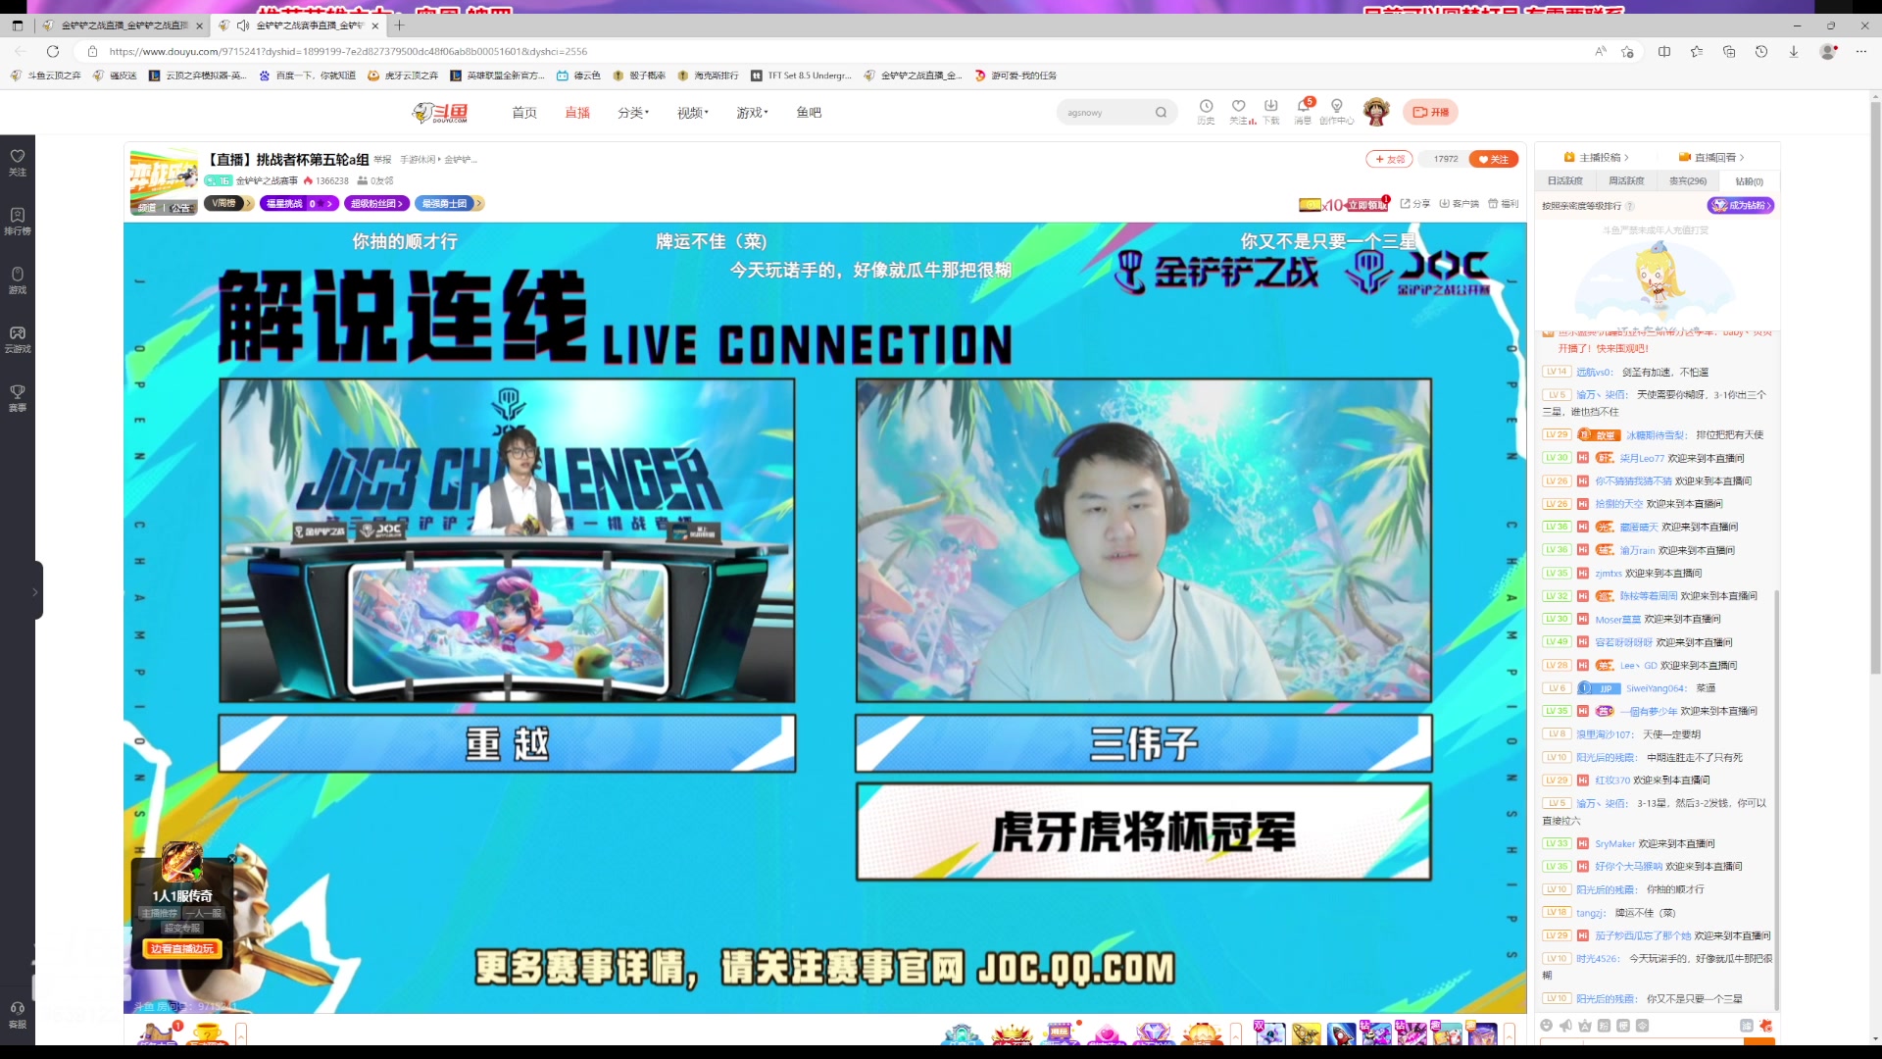
Task: Click the search magnifier icon
Action: (1161, 113)
